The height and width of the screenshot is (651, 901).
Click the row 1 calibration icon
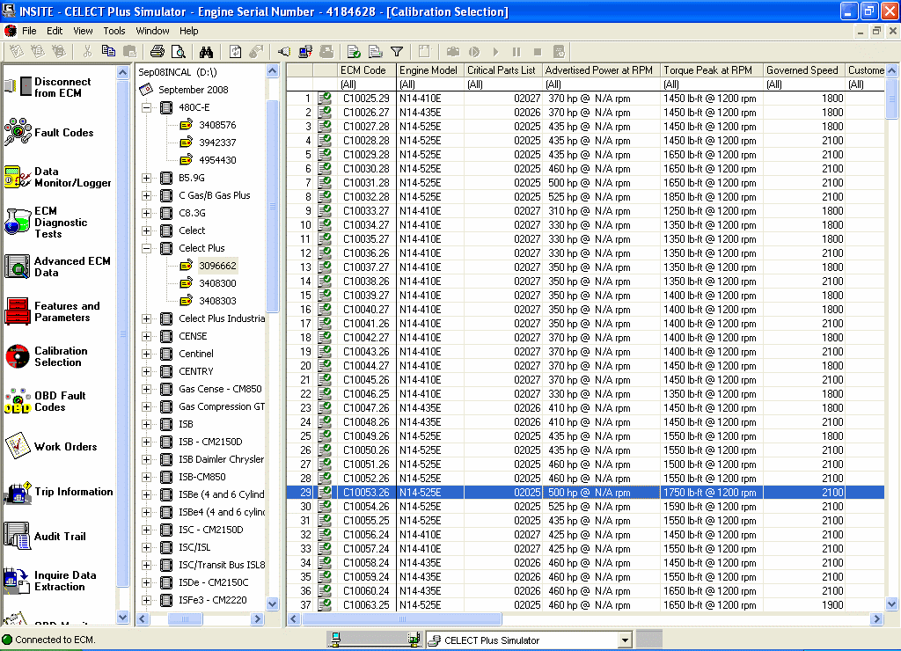click(x=325, y=99)
